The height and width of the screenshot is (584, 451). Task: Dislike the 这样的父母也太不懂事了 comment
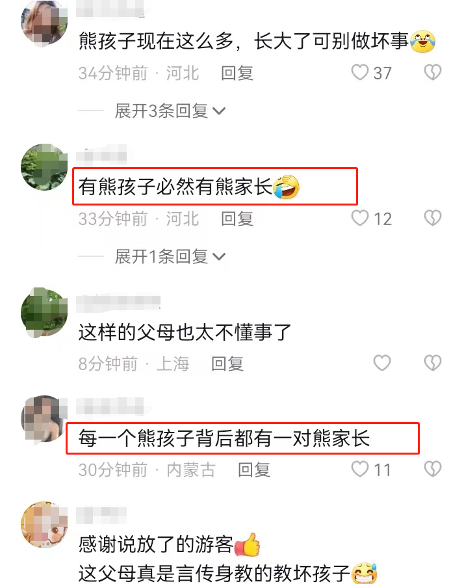point(433,363)
